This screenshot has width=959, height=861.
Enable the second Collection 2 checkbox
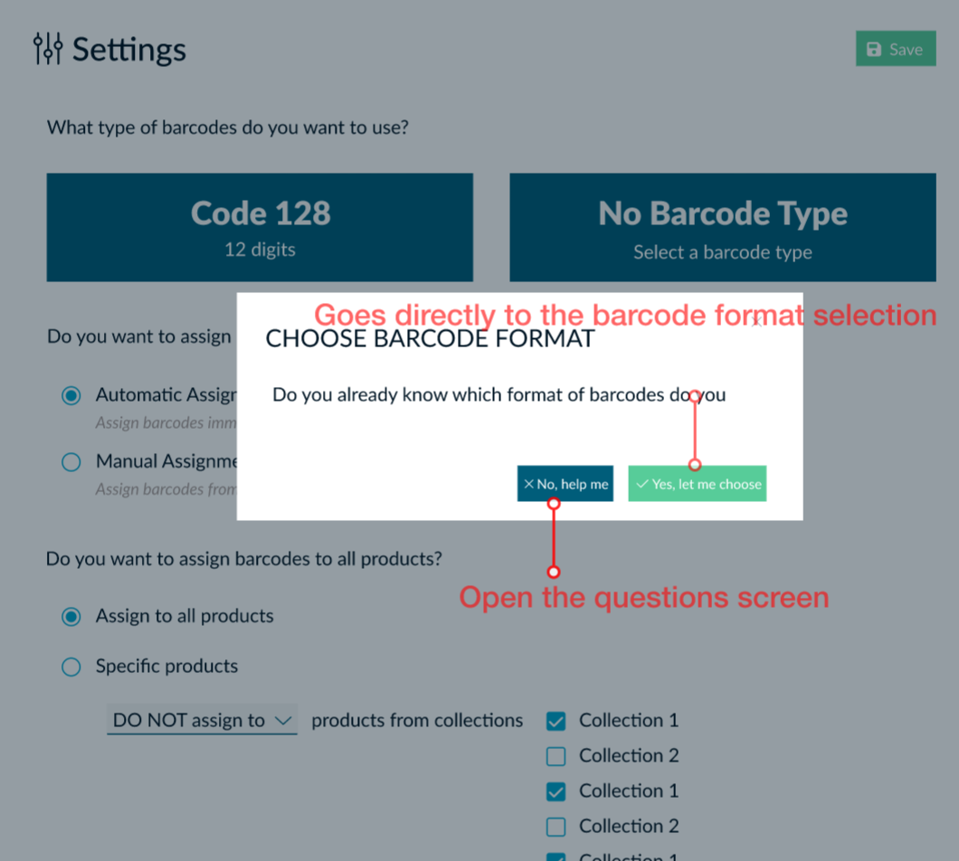pos(556,827)
